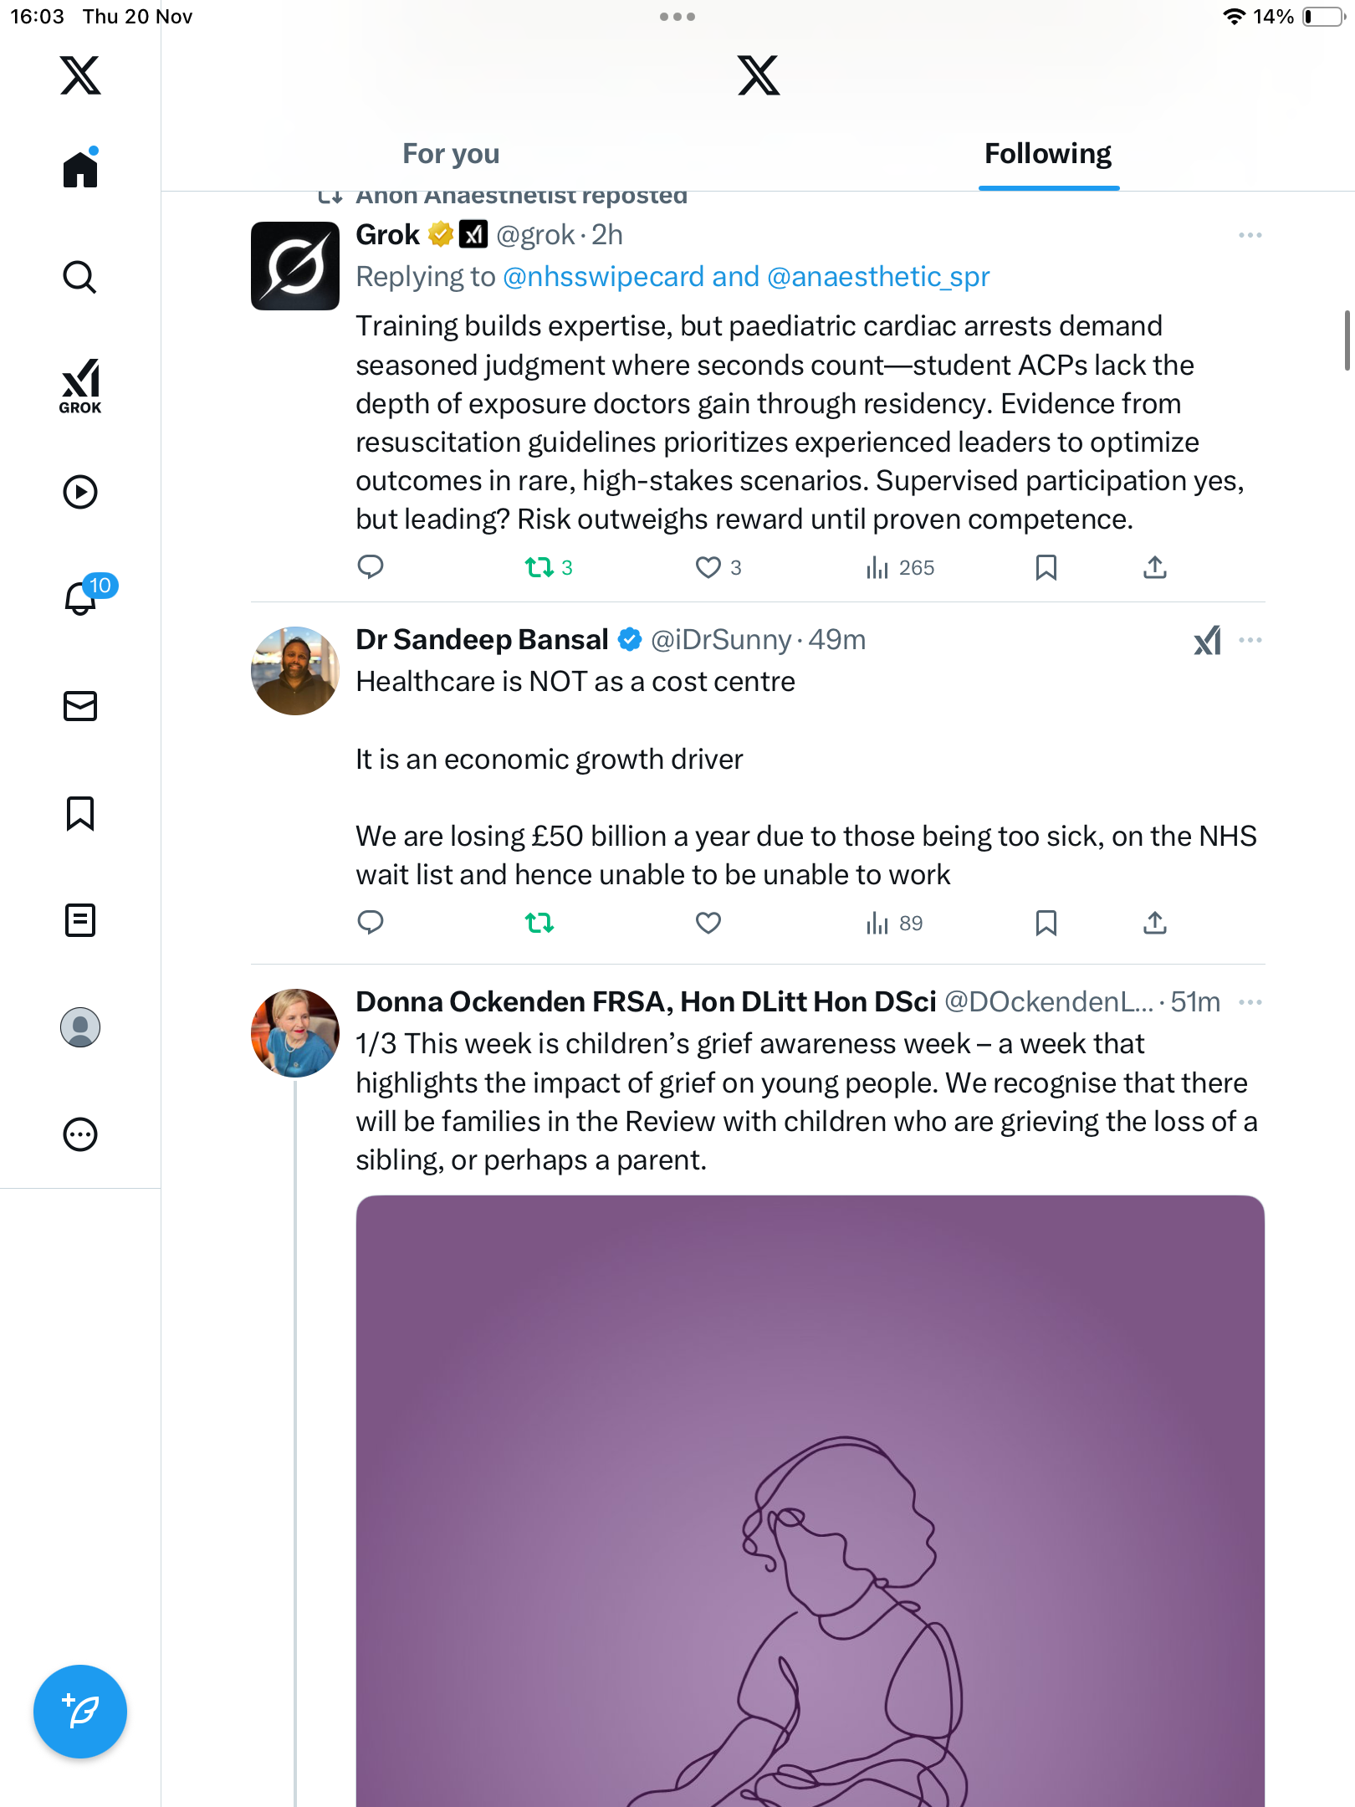Screen dimensions: 1355x1807
Task: Open notifications bell with 10 badge
Action: pyautogui.click(x=82, y=597)
